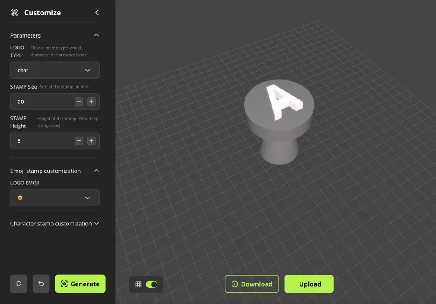Expand Character stamp customization section
This screenshot has height=304, width=436.
pos(96,224)
